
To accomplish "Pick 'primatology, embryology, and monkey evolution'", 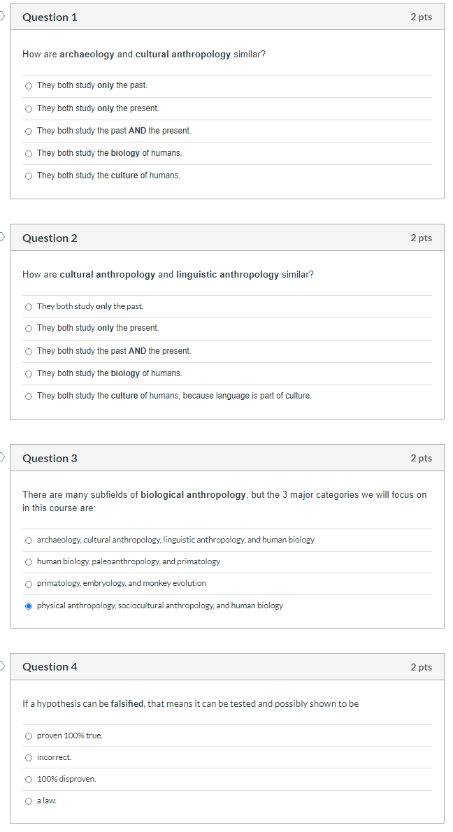I will point(28,583).
